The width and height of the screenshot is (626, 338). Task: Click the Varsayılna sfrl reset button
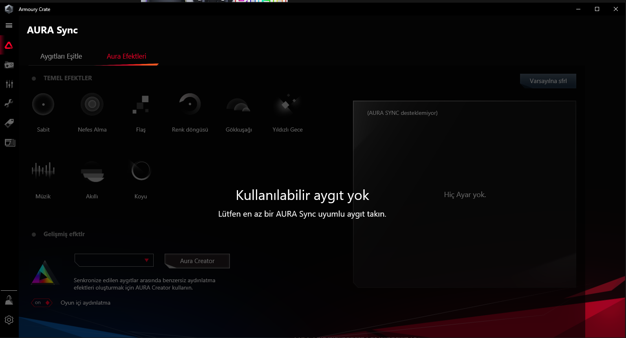tap(548, 81)
